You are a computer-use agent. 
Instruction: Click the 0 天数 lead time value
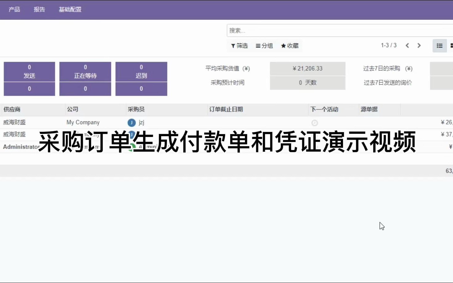pyautogui.click(x=307, y=83)
